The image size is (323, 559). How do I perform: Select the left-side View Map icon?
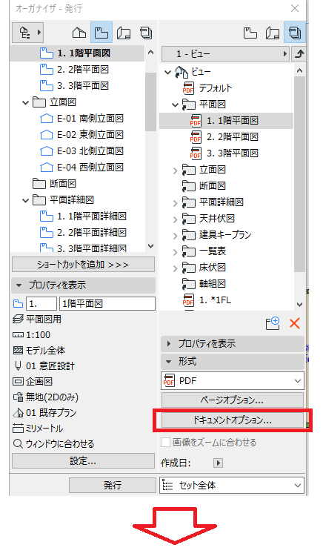pyautogui.click(x=101, y=33)
